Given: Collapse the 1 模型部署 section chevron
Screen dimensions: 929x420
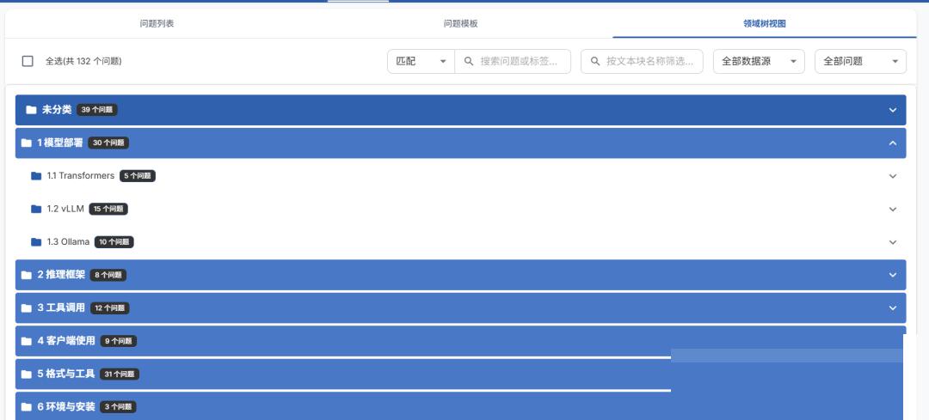Looking at the screenshot, I should click(x=893, y=143).
